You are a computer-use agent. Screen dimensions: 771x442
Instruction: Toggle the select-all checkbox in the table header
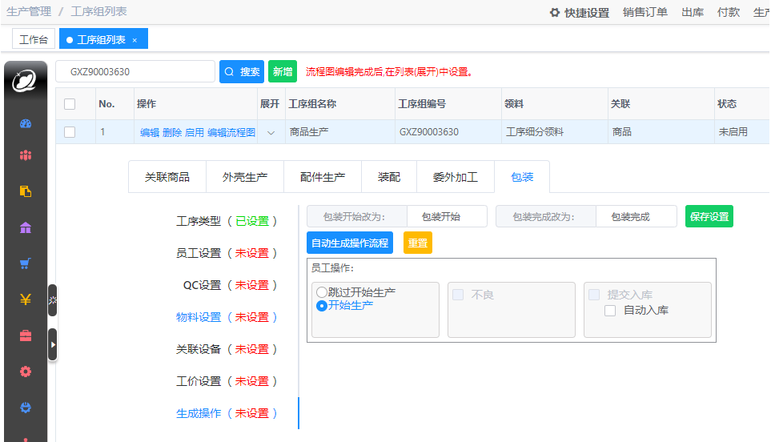point(70,104)
